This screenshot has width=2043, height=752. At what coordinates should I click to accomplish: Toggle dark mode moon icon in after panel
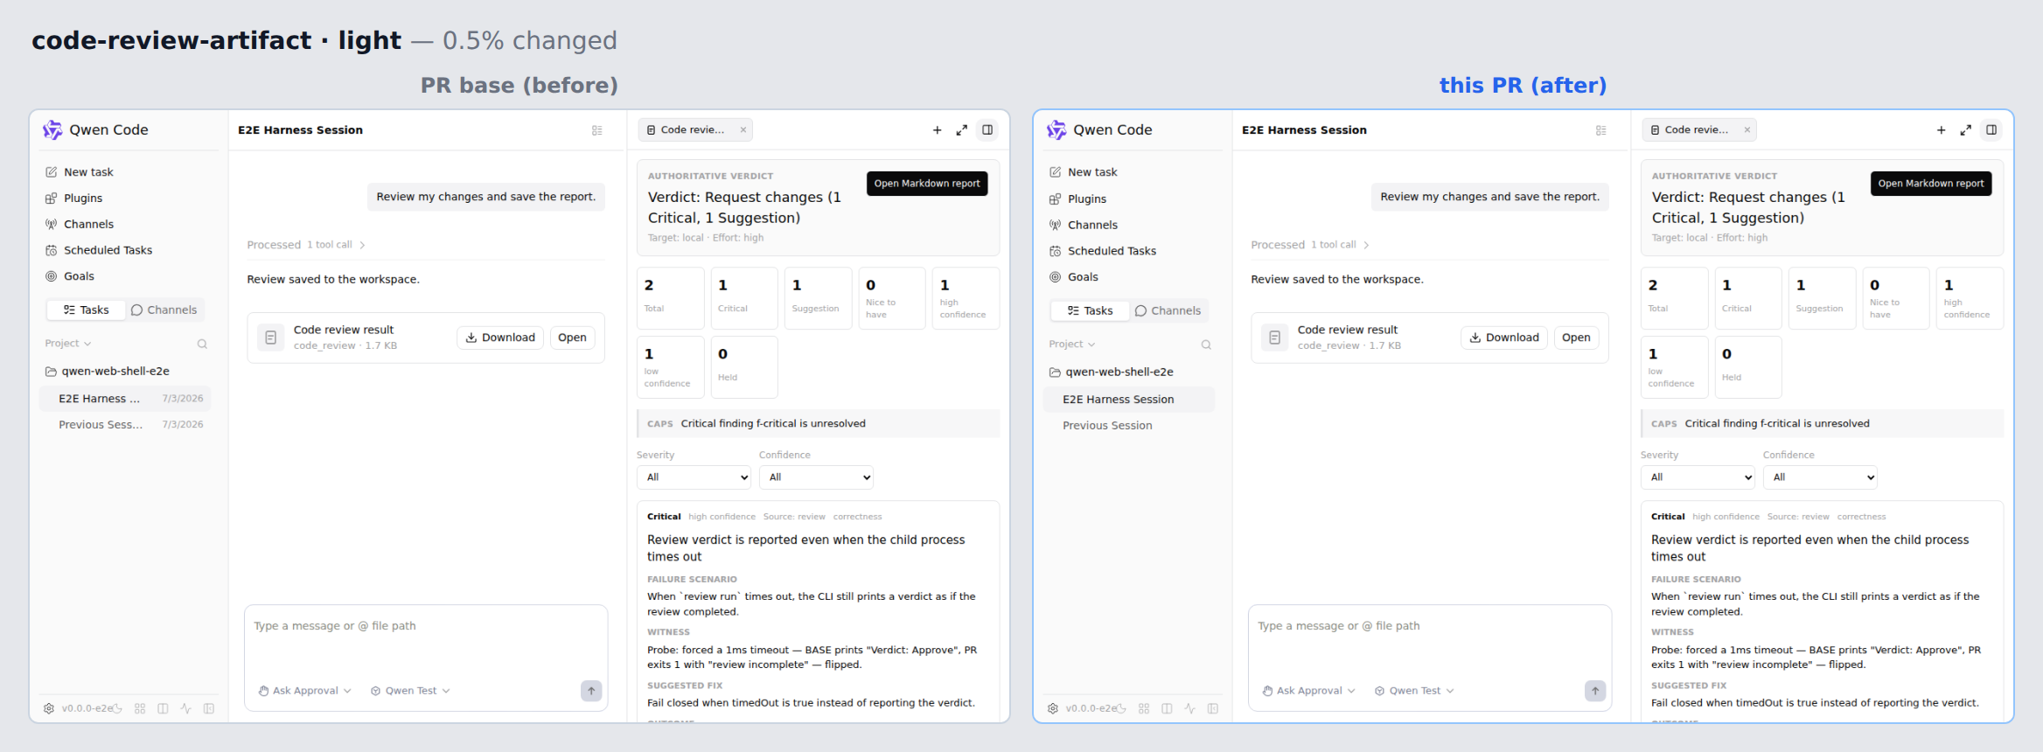click(x=1121, y=708)
